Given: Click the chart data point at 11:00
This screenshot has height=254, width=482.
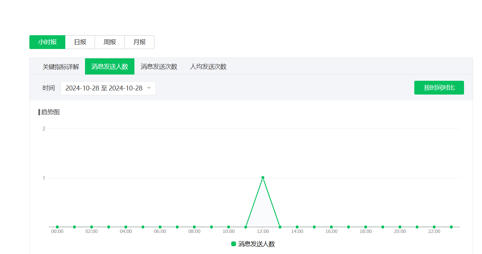Looking at the screenshot, I should coord(246,227).
